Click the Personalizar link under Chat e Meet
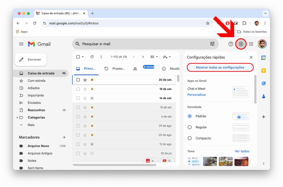The width and height of the screenshot is (283, 187). point(197,95)
